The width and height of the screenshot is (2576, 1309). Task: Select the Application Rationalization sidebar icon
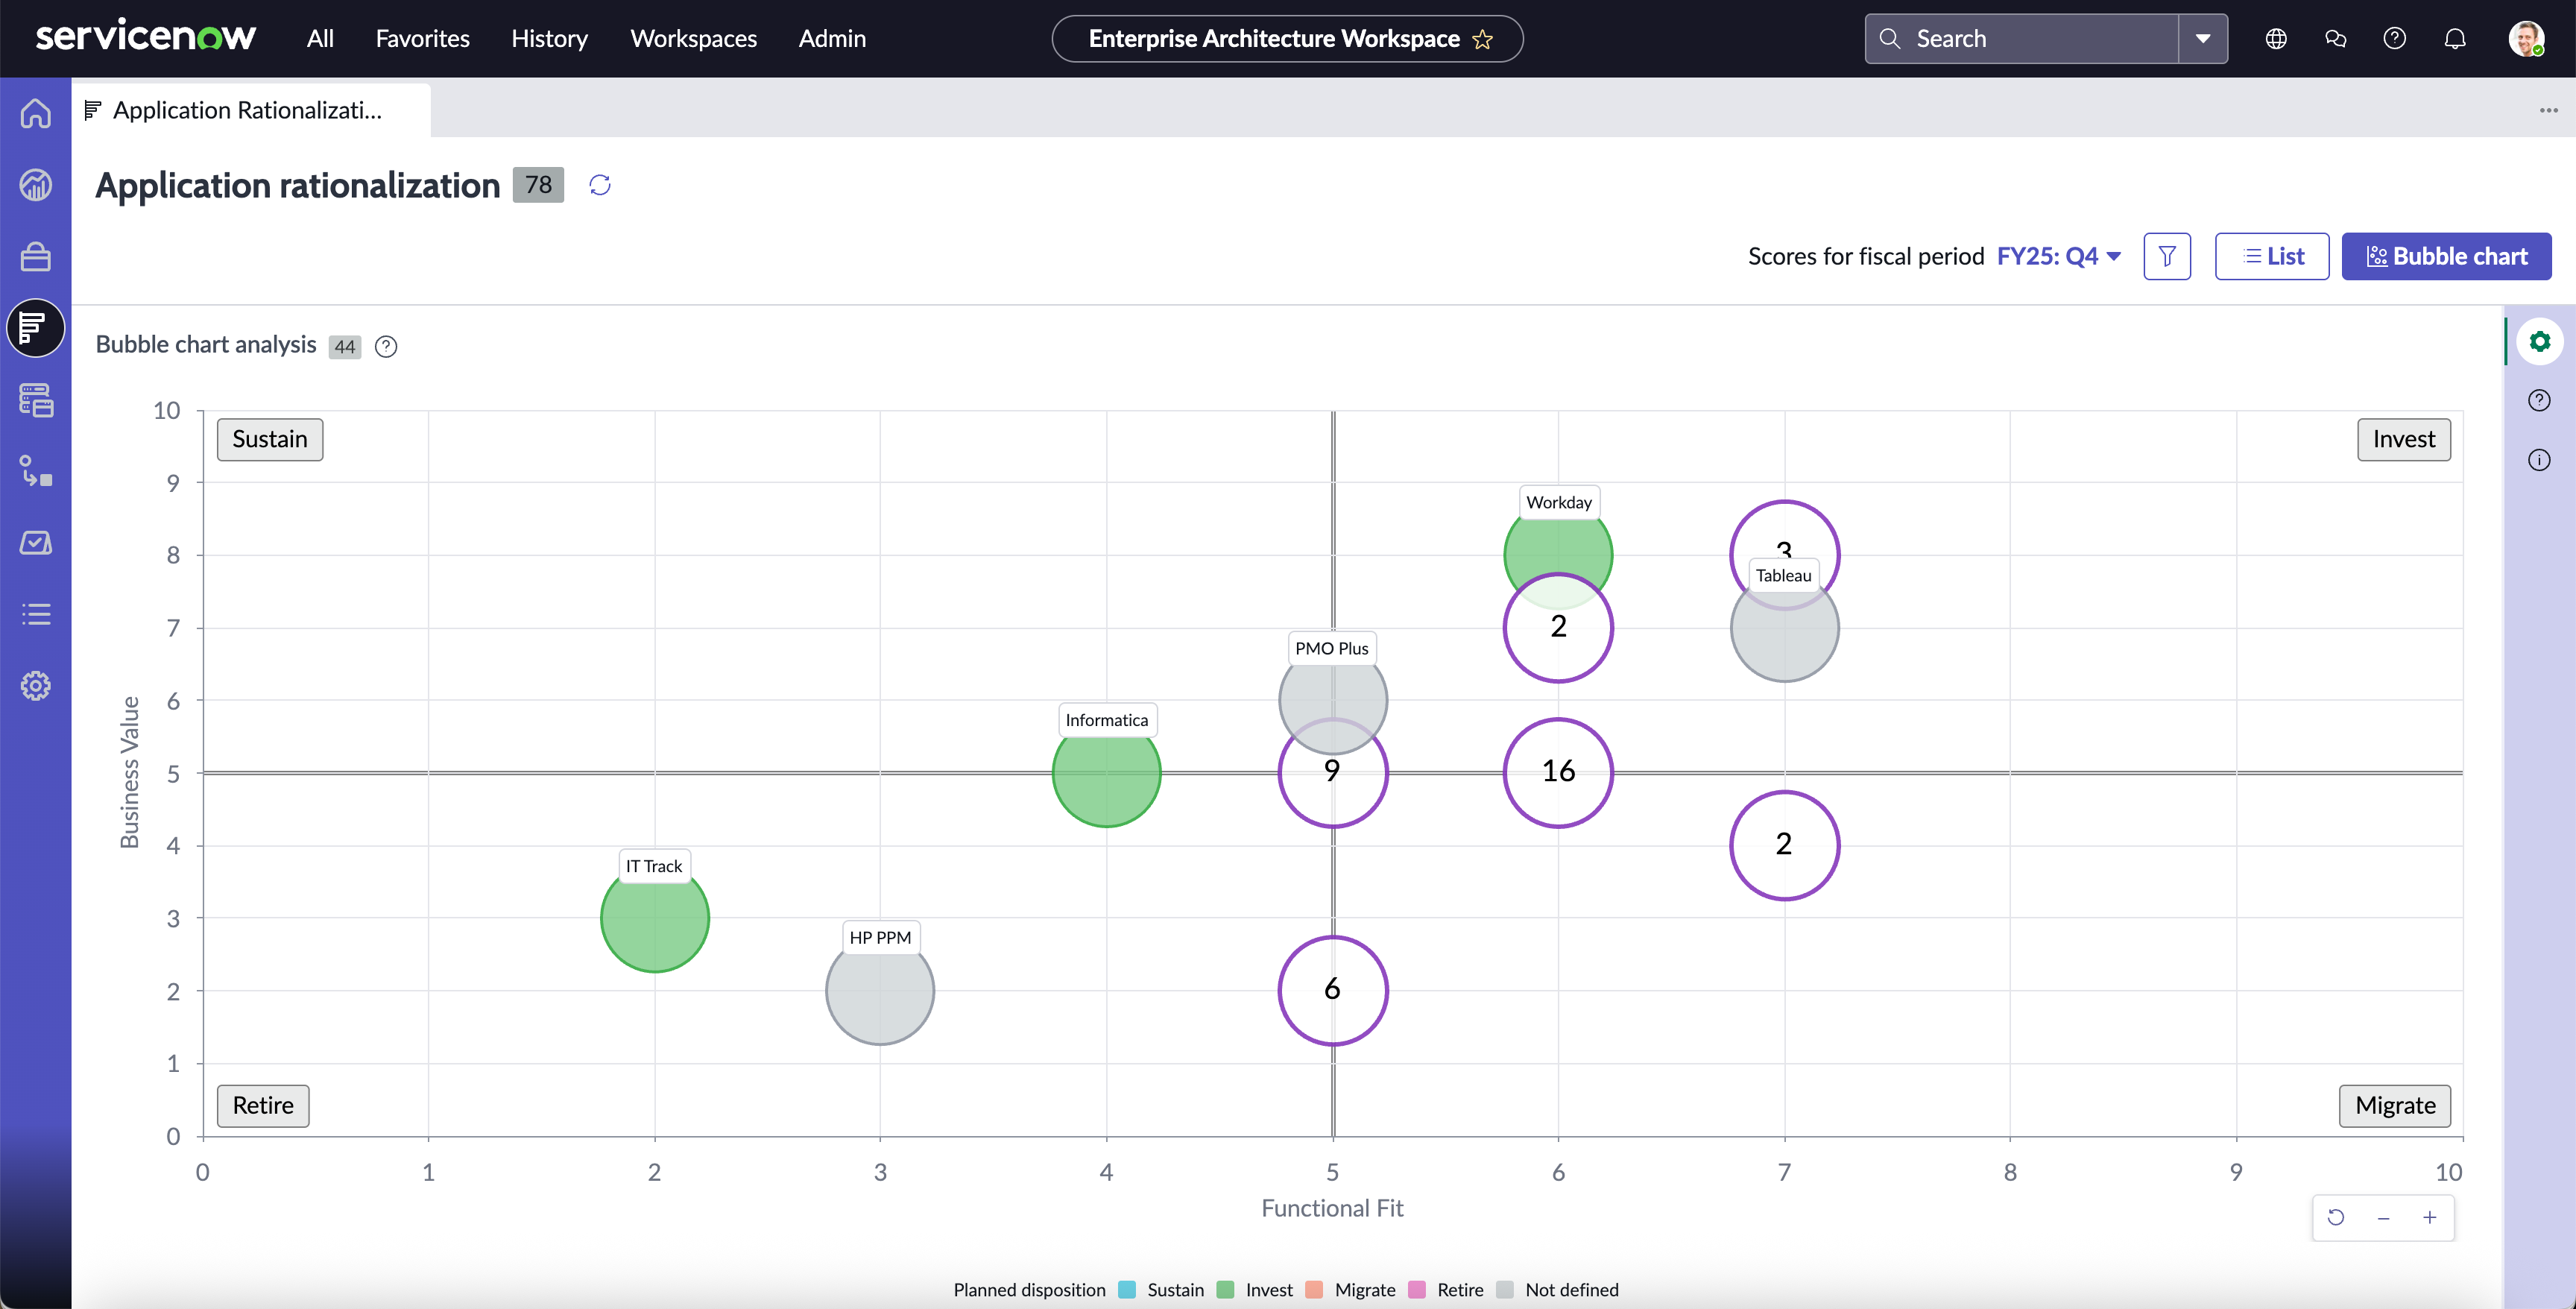click(36, 328)
